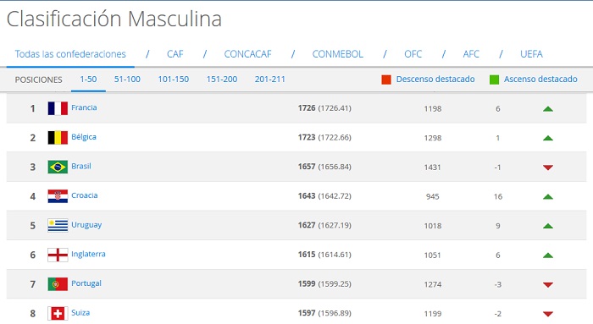Click the Switzerland flag icon
The height and width of the screenshot is (324, 593).
tap(58, 314)
